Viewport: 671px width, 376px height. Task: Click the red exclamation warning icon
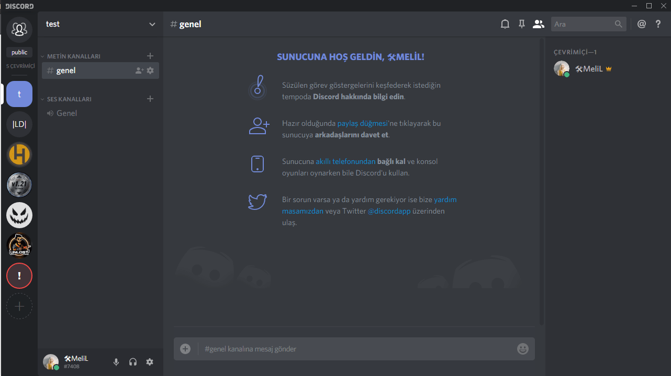coord(19,276)
